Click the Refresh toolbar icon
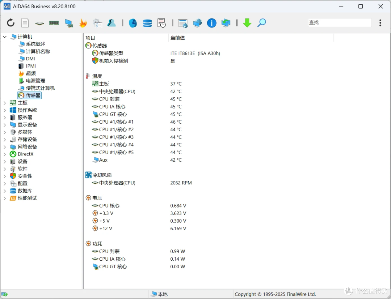 click(11, 23)
